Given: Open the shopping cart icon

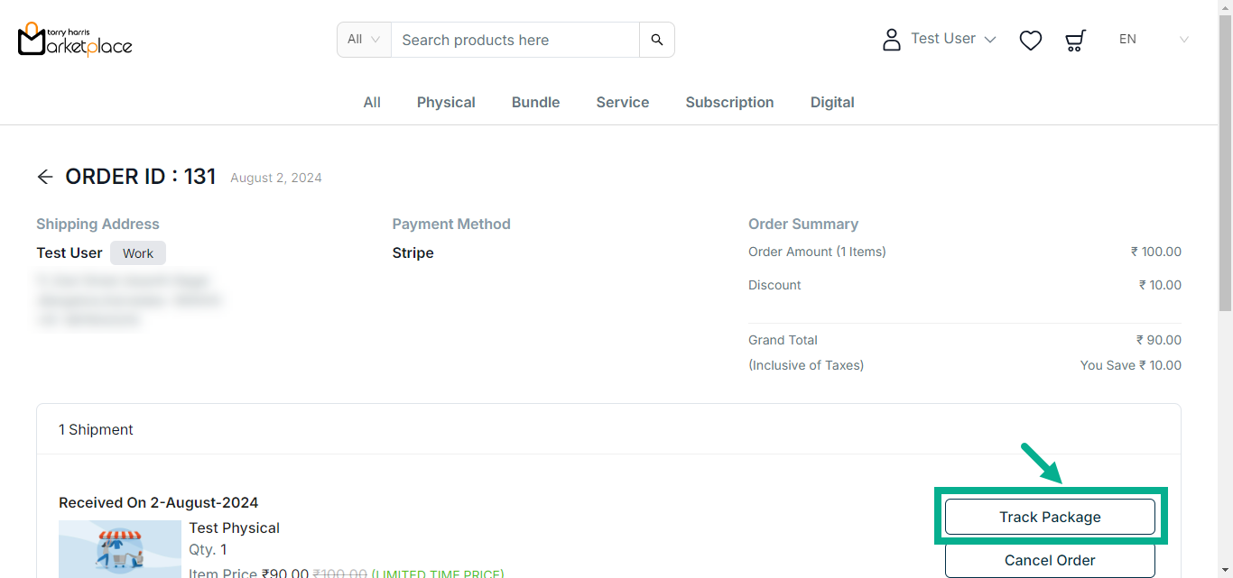Looking at the screenshot, I should pyautogui.click(x=1074, y=40).
